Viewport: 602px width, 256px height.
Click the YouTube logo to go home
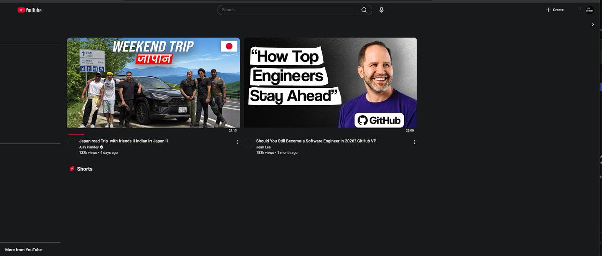29,10
